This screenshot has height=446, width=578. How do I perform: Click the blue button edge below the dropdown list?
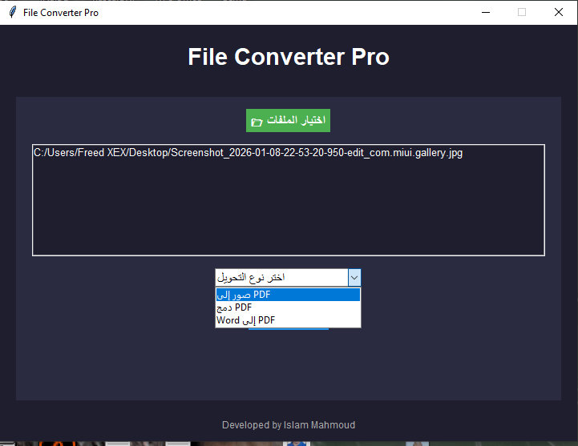(288, 329)
